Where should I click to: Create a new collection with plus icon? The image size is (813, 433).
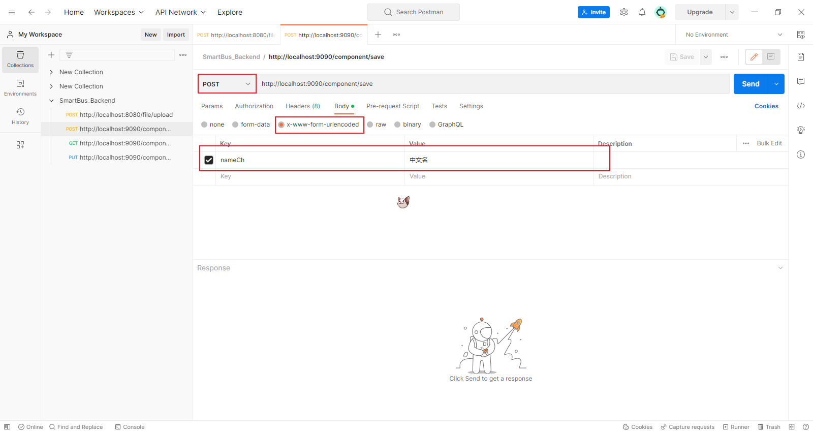(51, 55)
